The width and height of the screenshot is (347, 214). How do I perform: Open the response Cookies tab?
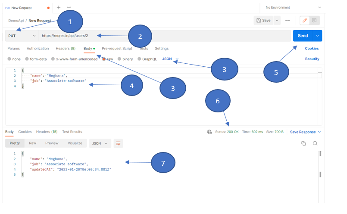(25, 132)
